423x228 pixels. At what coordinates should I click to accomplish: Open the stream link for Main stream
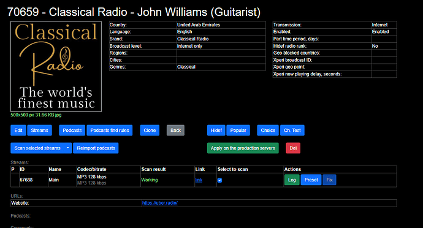[199, 180]
